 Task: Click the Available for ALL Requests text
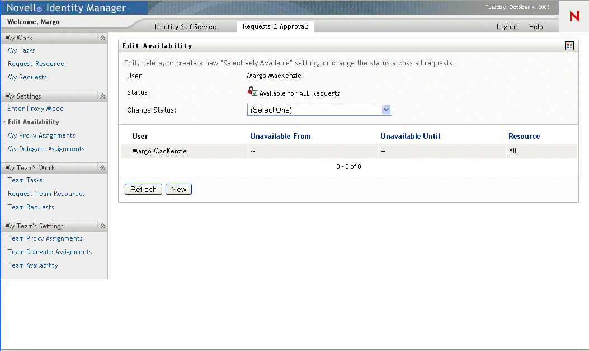(299, 93)
